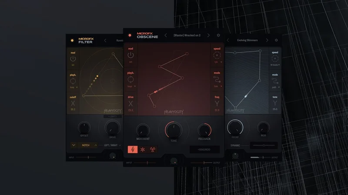Go to previous preset in right plugin
The width and height of the screenshot is (348, 195).
click(x=228, y=40)
